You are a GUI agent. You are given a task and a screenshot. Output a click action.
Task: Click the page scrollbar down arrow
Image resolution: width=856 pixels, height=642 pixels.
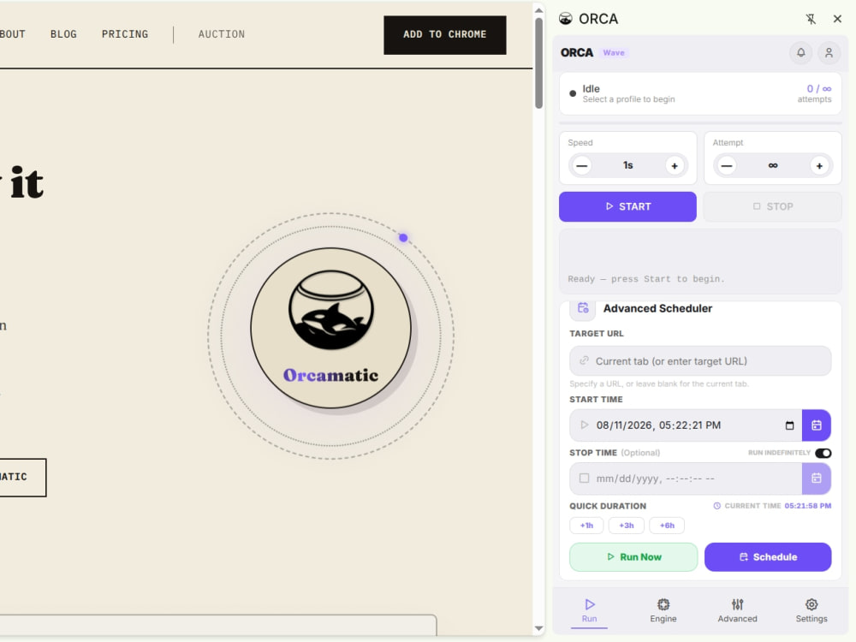pos(538,629)
